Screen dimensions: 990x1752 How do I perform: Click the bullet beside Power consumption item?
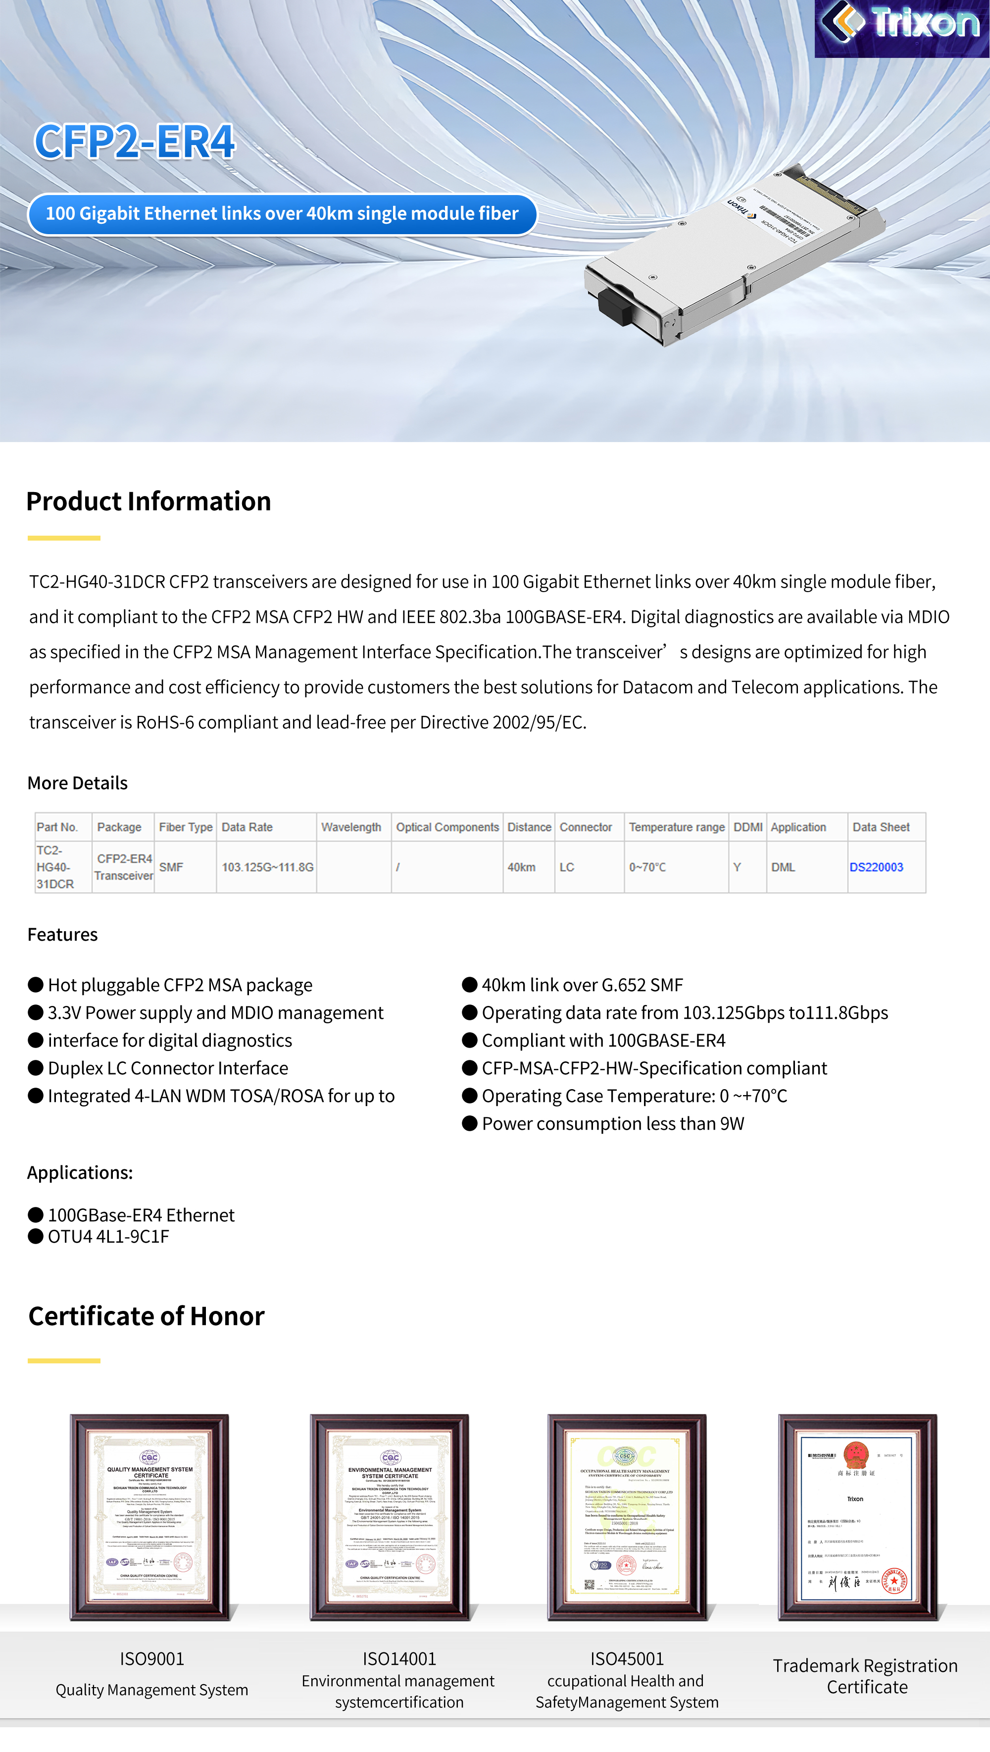(x=469, y=1123)
